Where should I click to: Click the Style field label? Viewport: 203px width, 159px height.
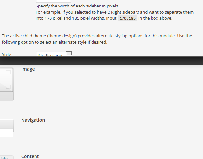click(7, 55)
